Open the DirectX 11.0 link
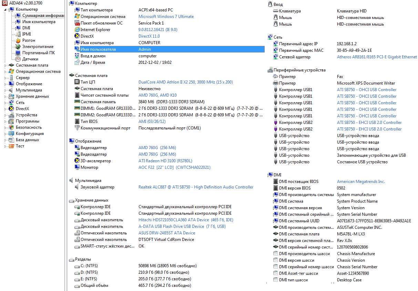418x291 pixels. click(x=149, y=36)
